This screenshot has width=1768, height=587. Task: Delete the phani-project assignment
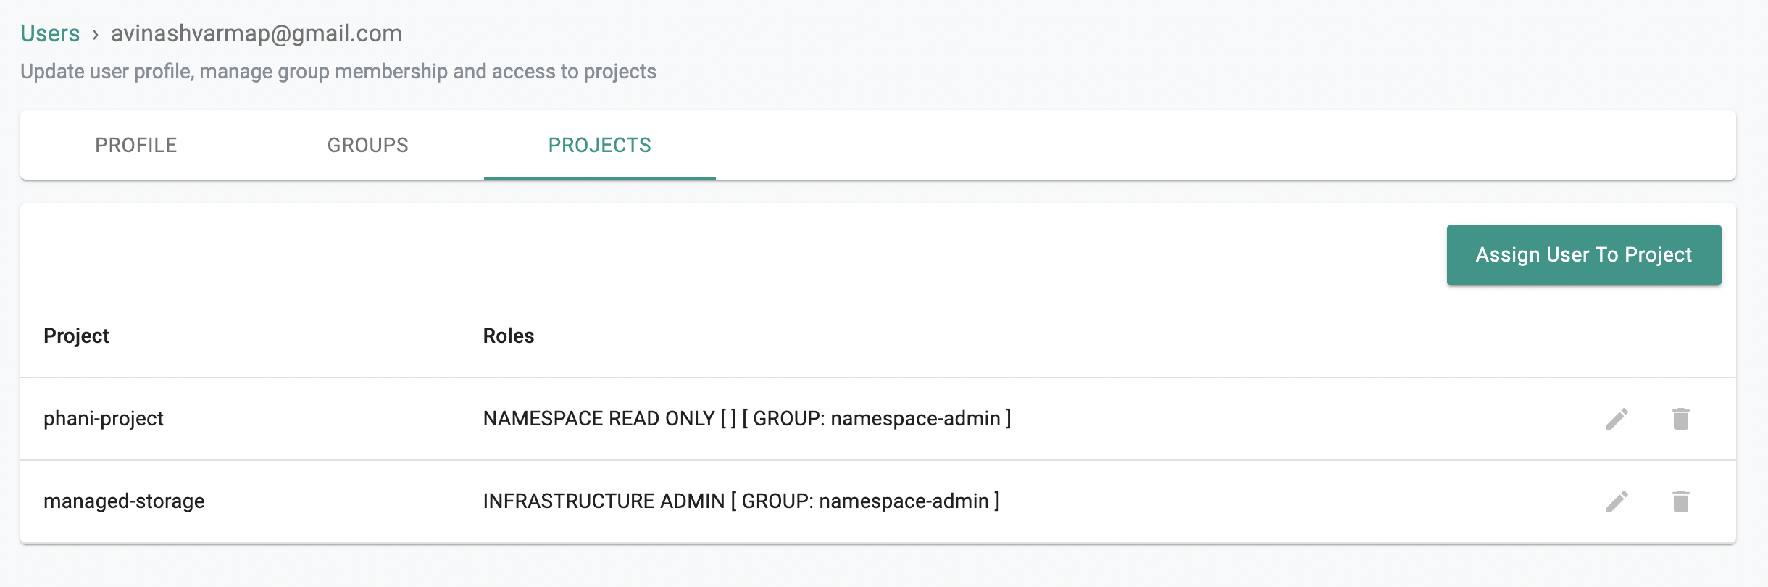point(1681,419)
